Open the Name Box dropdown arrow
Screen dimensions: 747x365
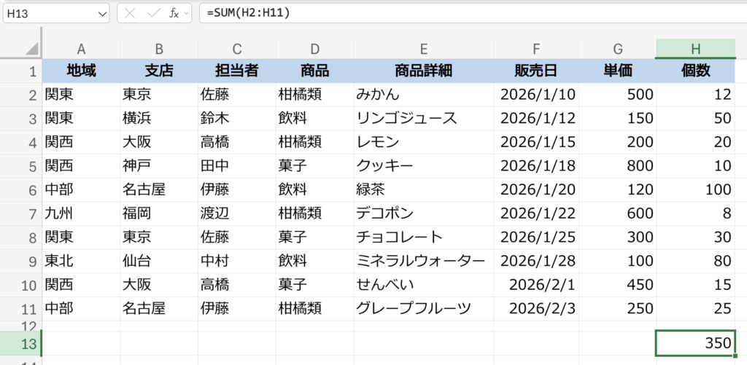(x=99, y=13)
